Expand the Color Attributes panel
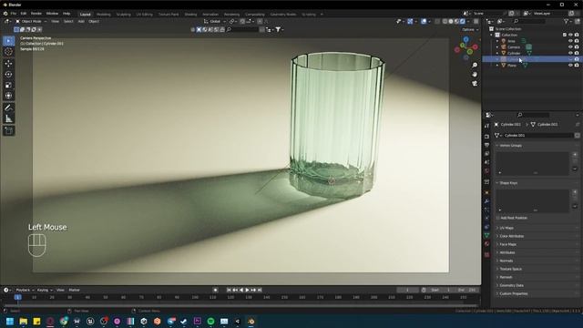This screenshot has width=583, height=328. [497, 236]
